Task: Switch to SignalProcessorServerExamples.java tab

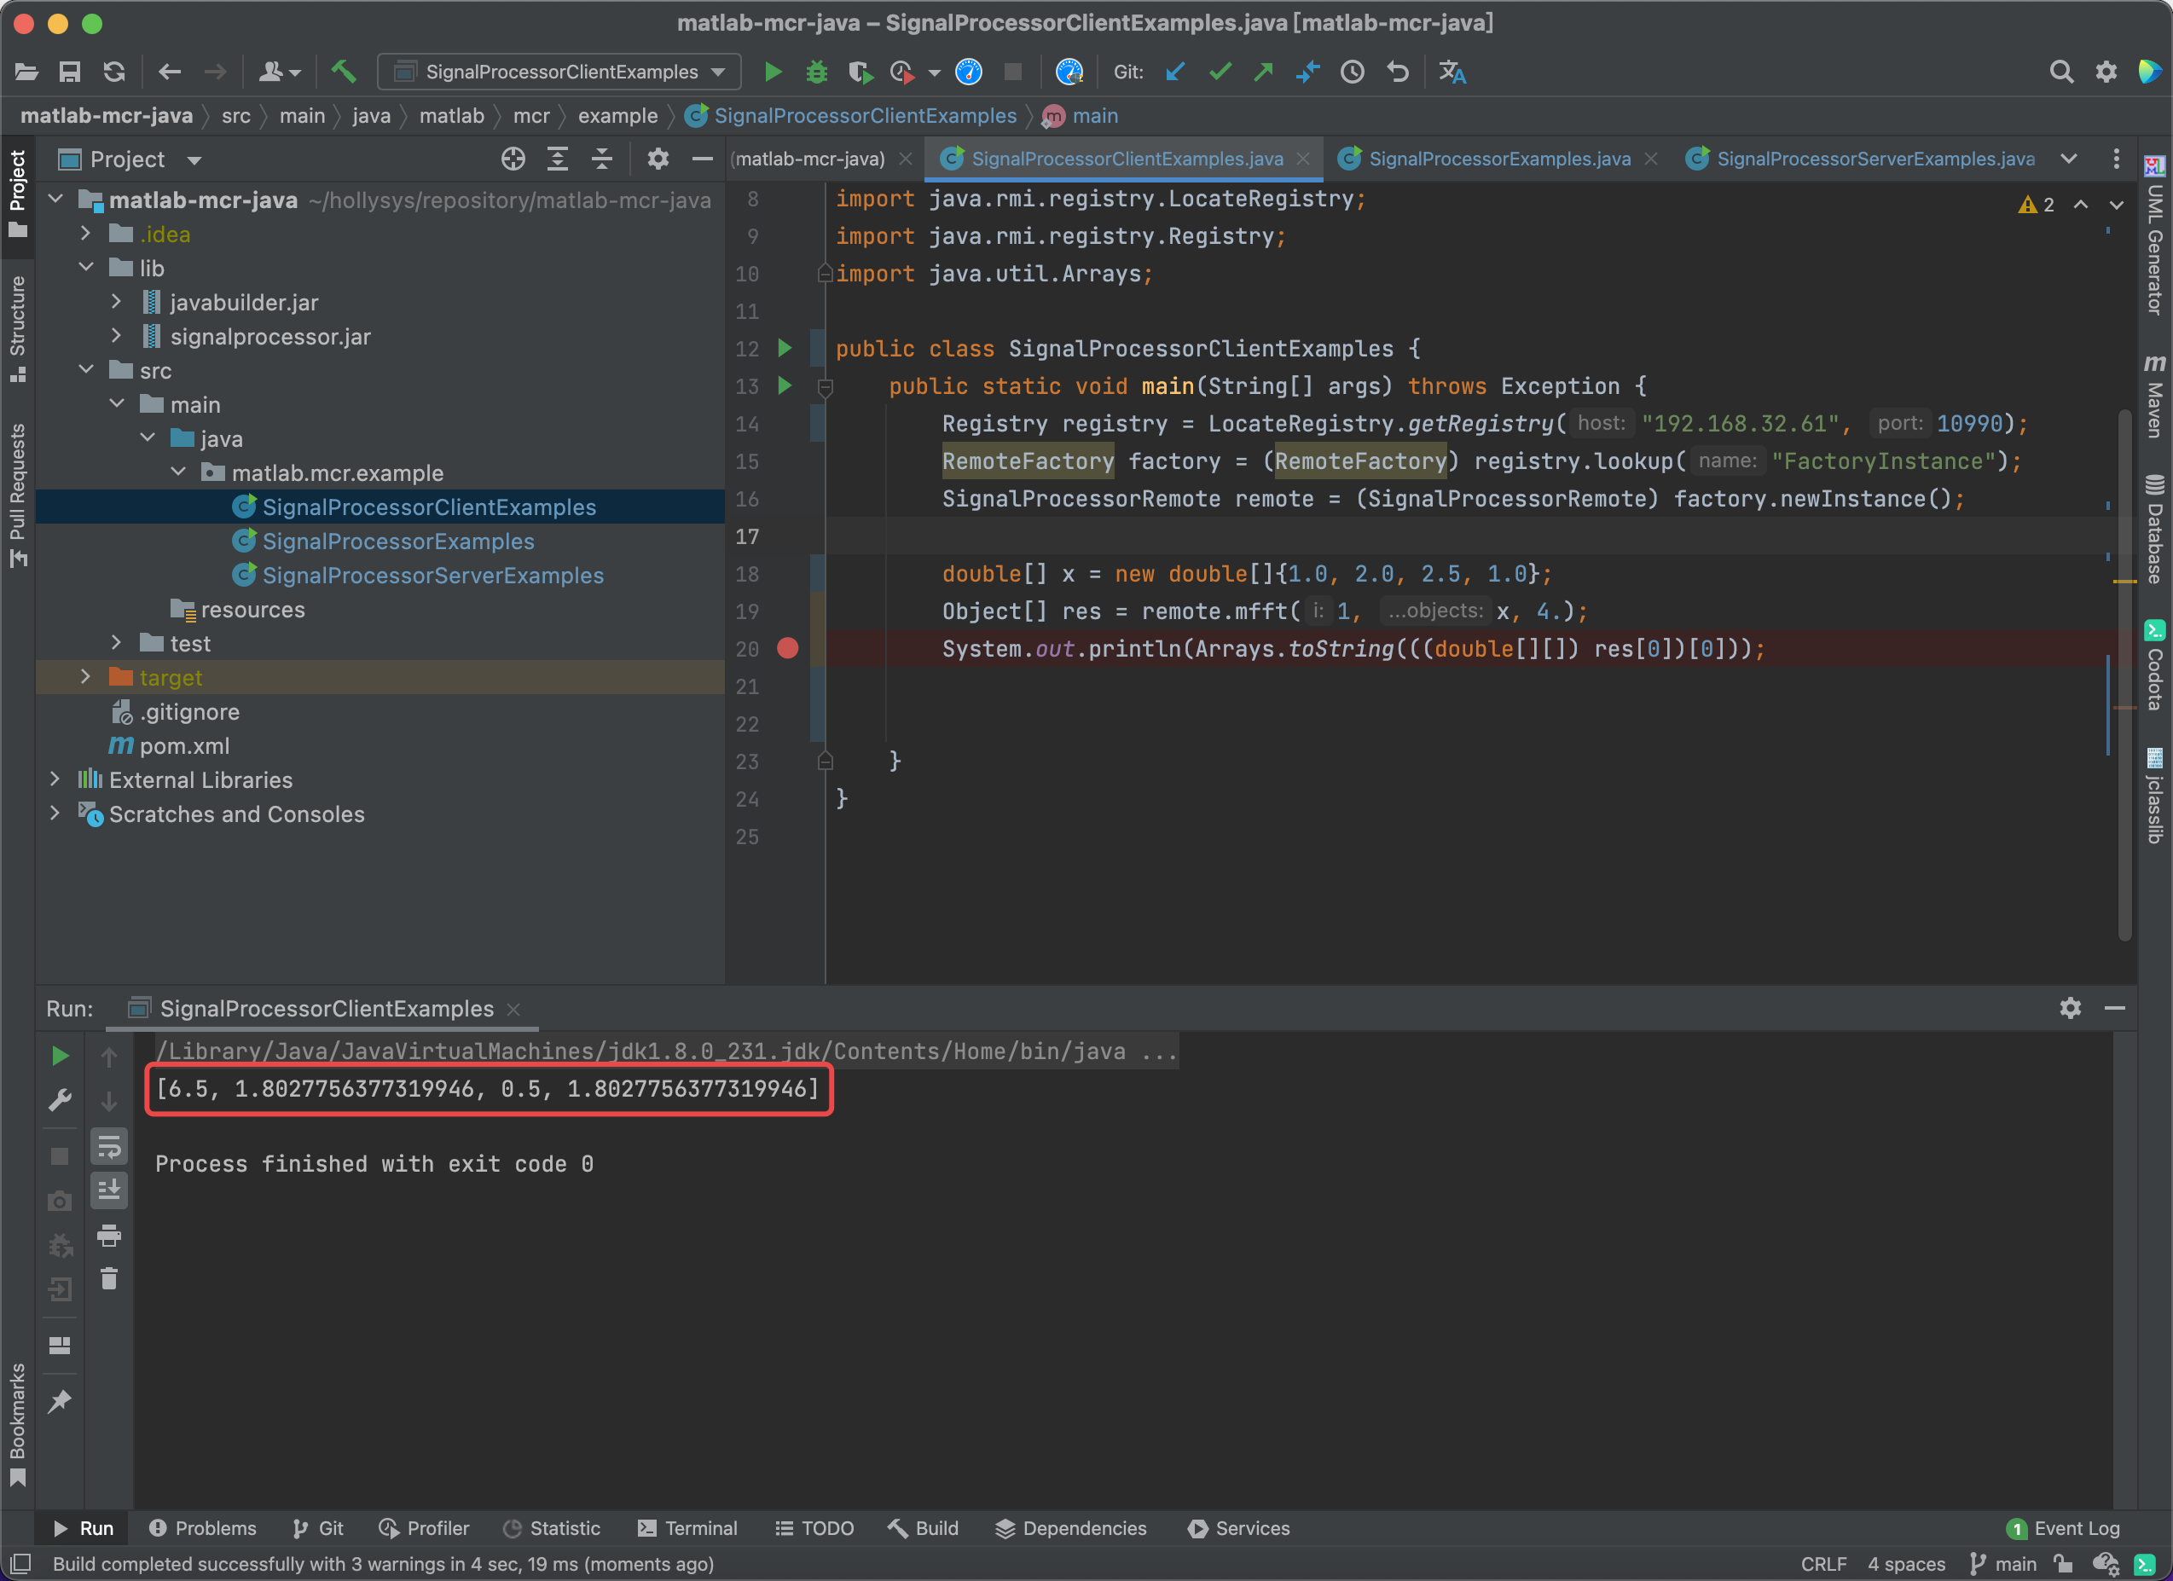Action: click(1863, 159)
